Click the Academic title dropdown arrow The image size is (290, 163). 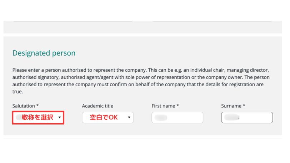pos(129,117)
